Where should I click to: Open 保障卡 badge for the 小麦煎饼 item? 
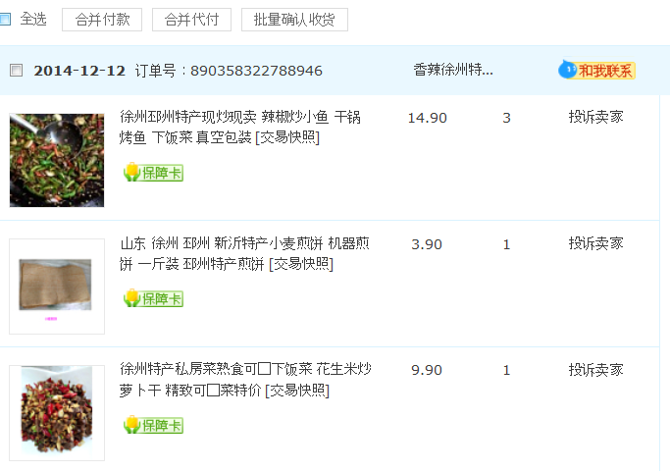click(153, 298)
